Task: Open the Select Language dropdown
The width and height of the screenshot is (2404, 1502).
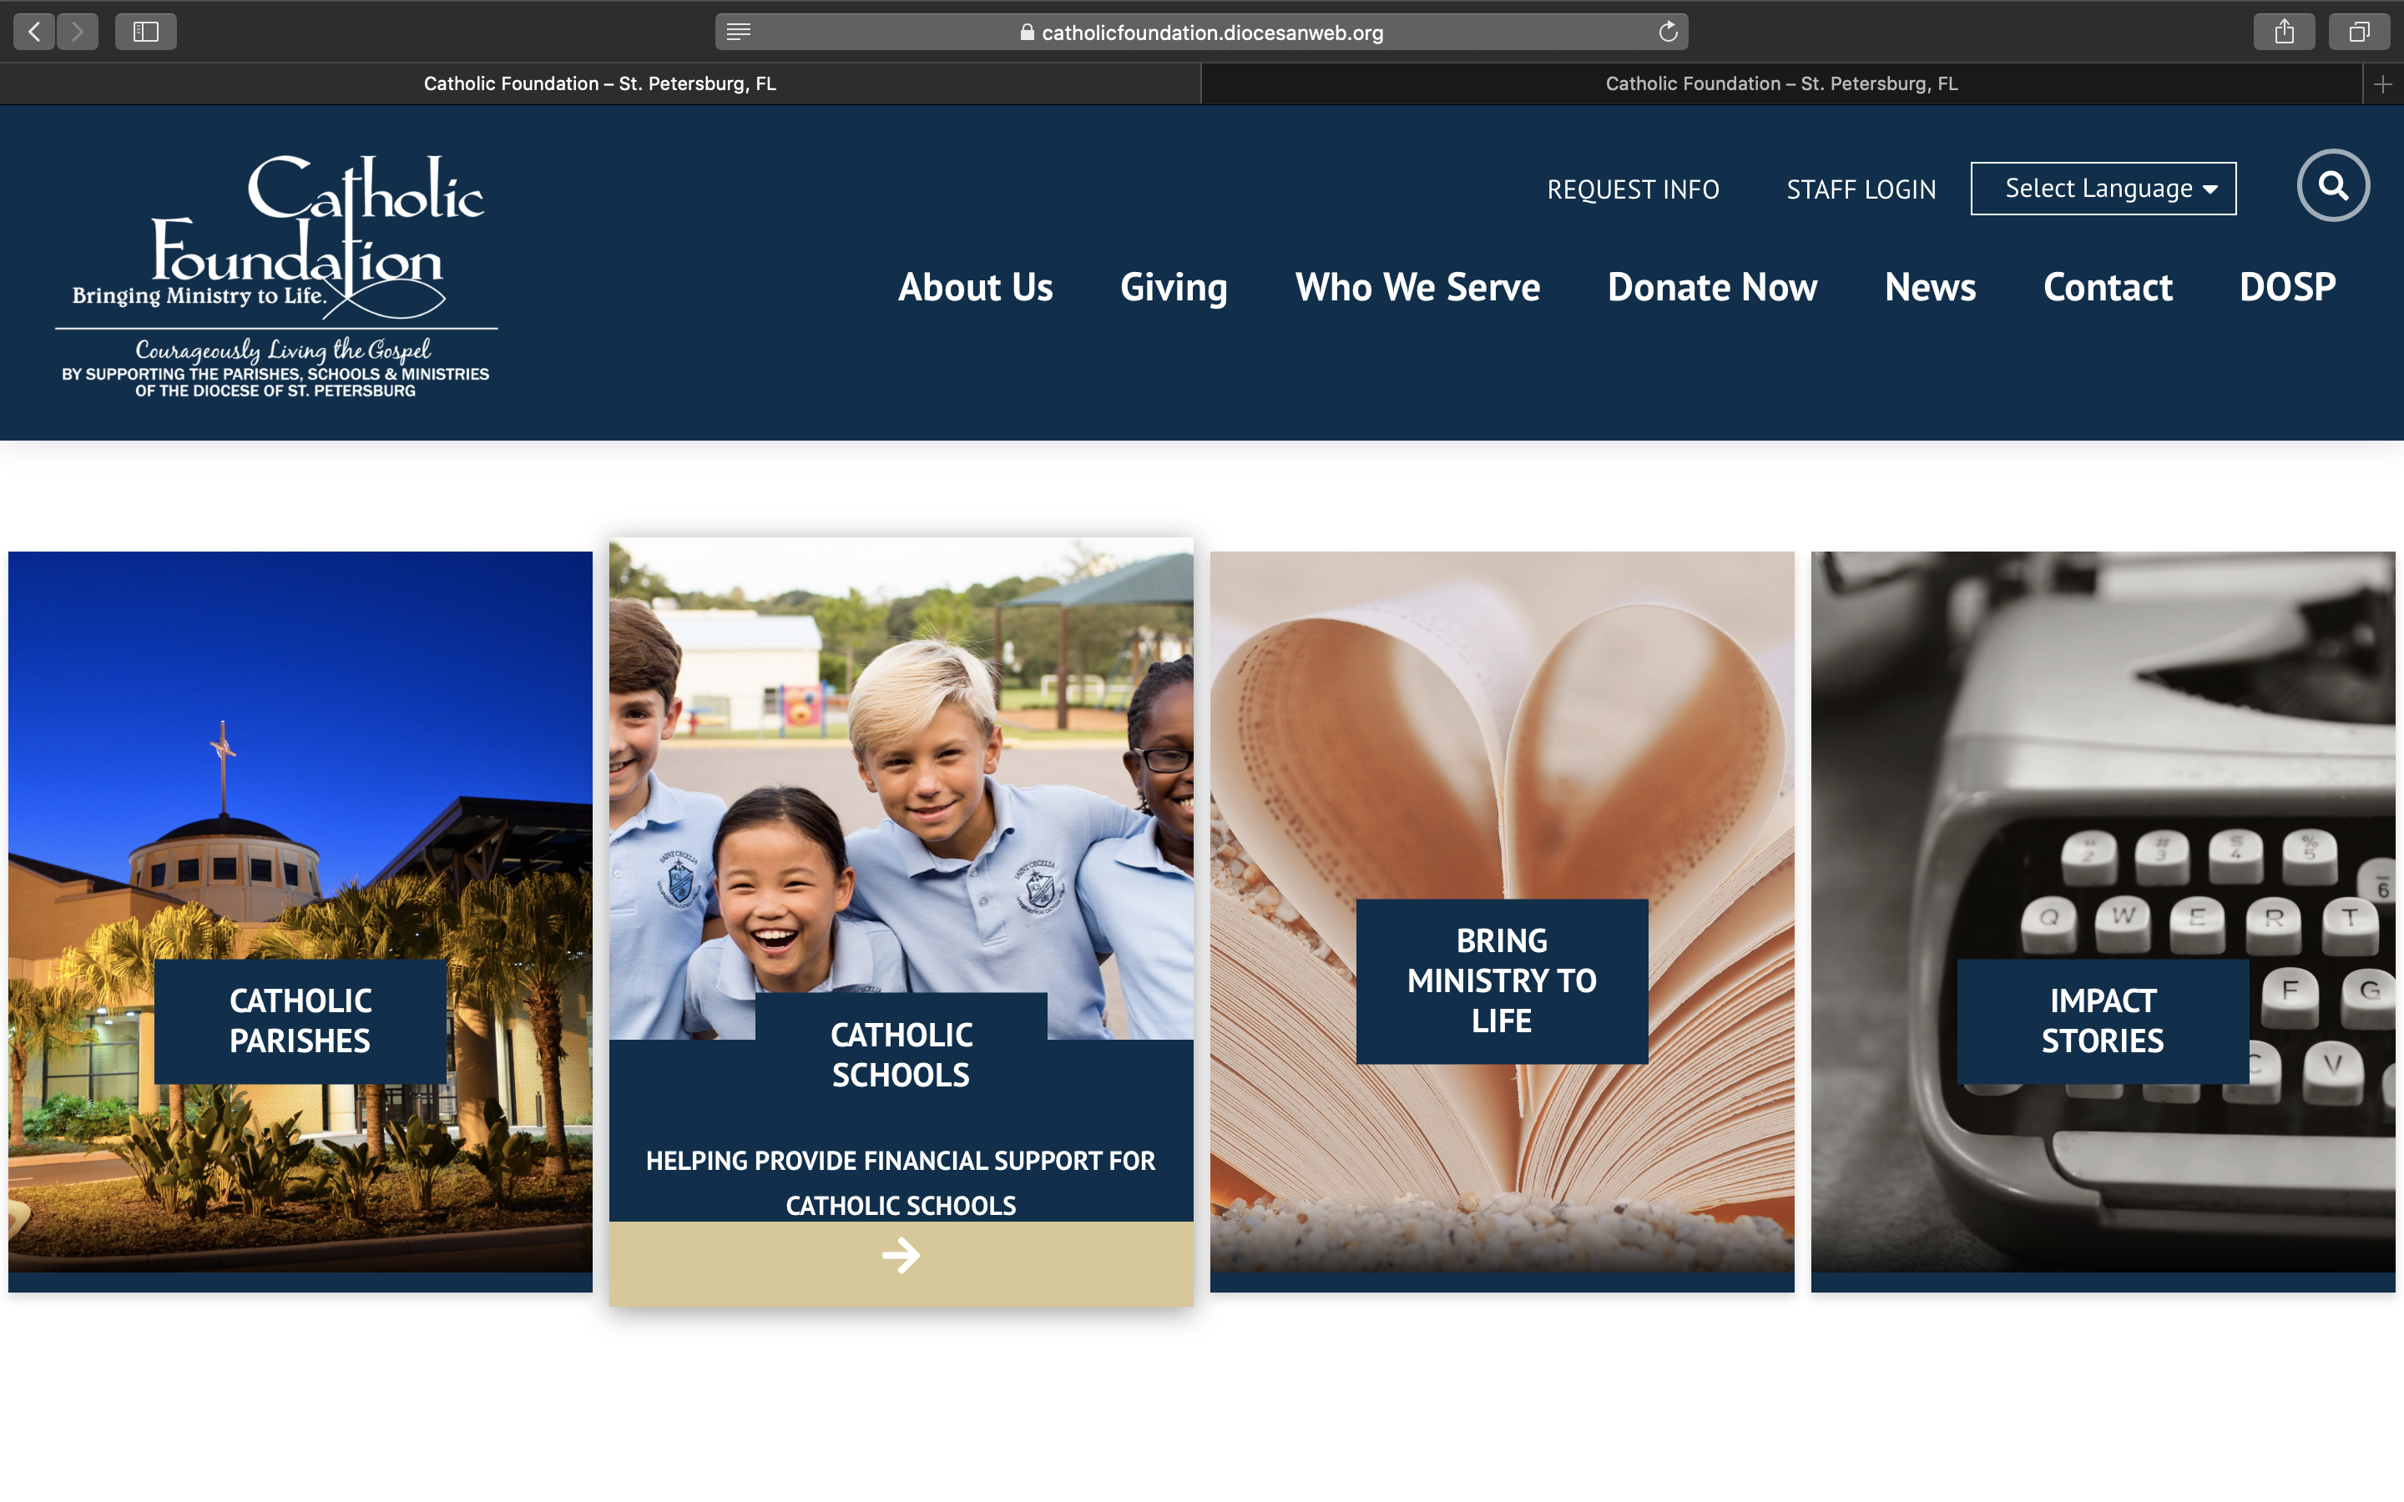Action: point(2103,189)
